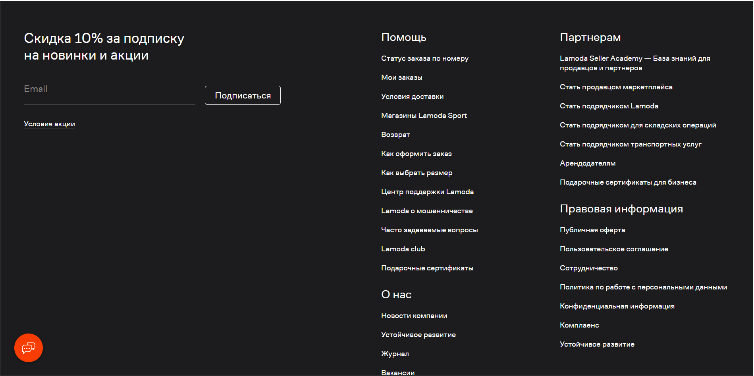This screenshot has width=754, height=376.
Task: Open the Условия акции link
Action: point(49,124)
